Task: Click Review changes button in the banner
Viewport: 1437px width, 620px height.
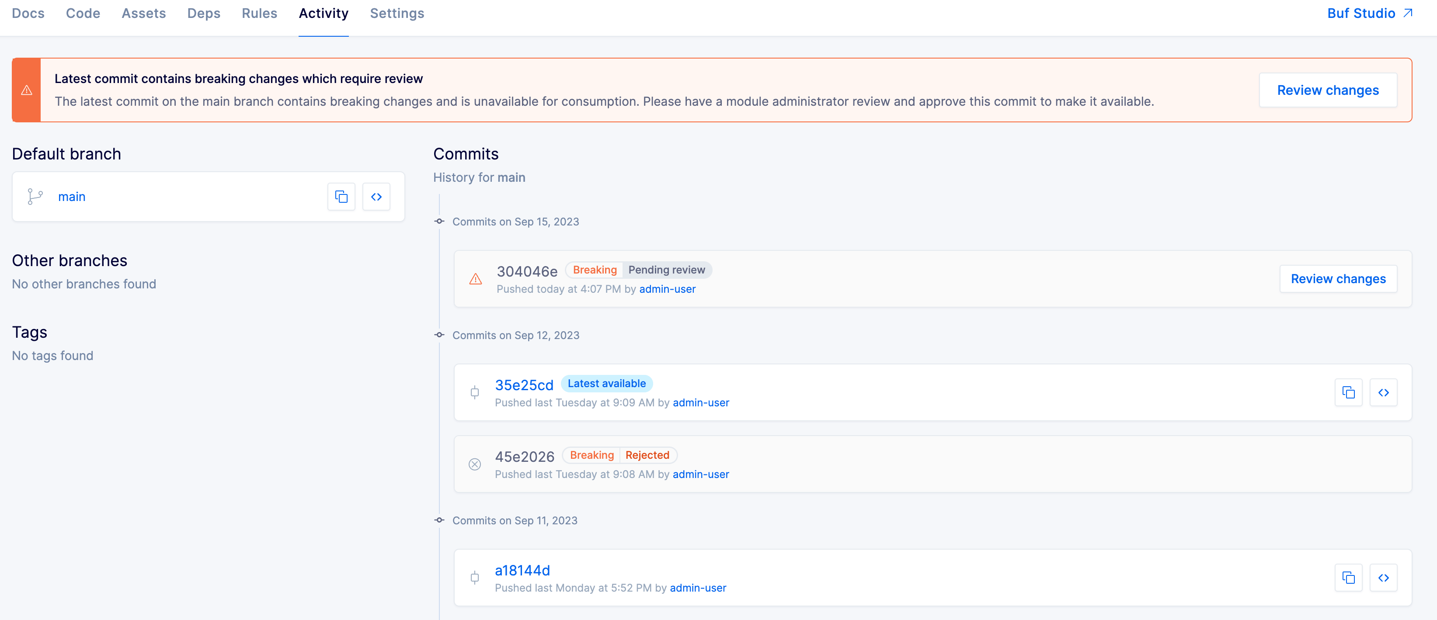Action: (x=1329, y=90)
